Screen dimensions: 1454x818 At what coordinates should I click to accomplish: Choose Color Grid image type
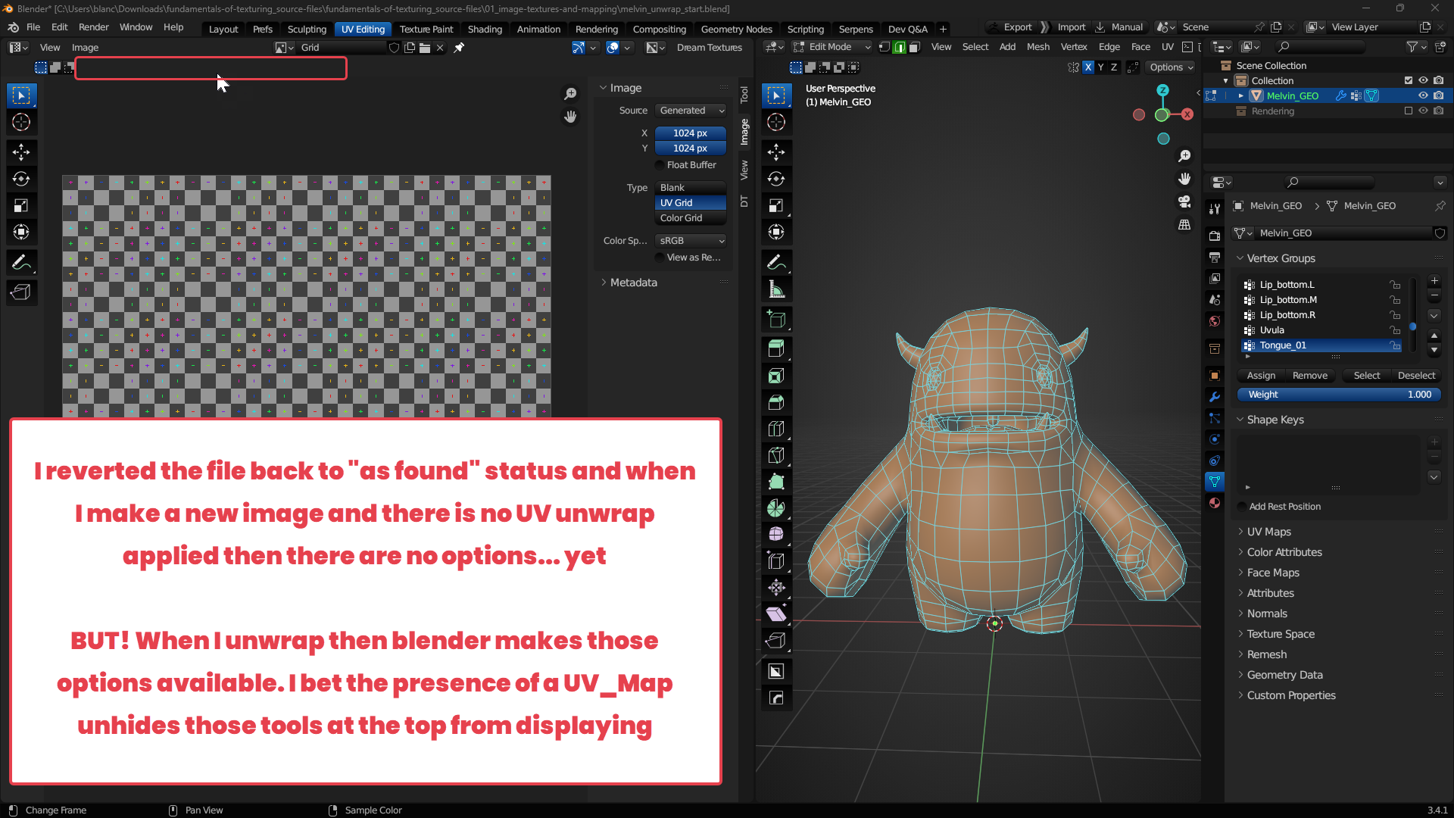click(691, 218)
